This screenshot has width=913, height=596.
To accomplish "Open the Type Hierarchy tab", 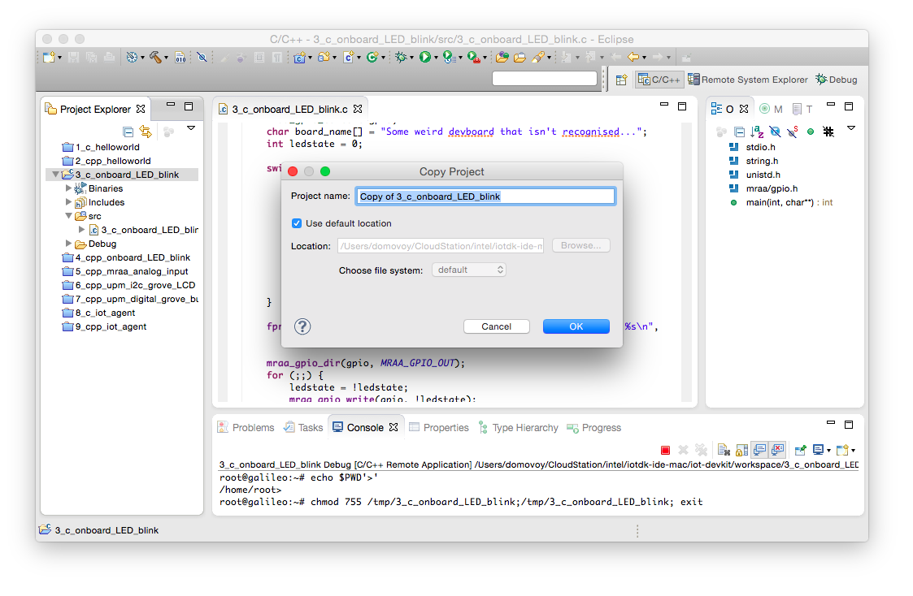I will pyautogui.click(x=518, y=427).
